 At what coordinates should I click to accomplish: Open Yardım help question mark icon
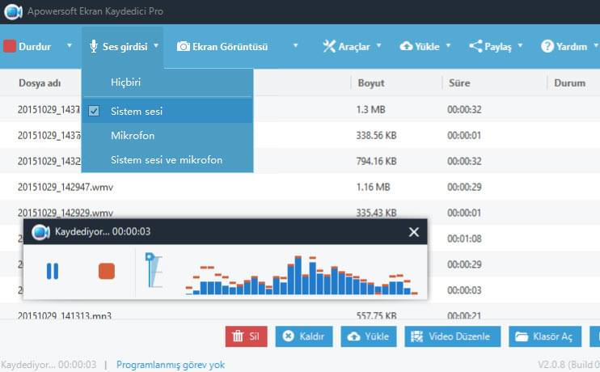[547, 46]
